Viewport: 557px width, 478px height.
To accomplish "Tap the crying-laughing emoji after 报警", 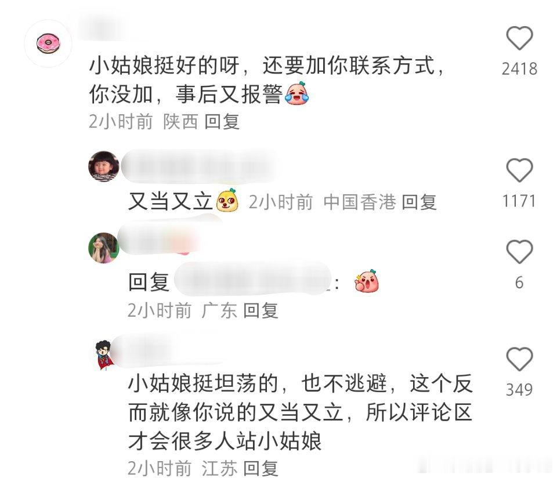I will coord(297,93).
